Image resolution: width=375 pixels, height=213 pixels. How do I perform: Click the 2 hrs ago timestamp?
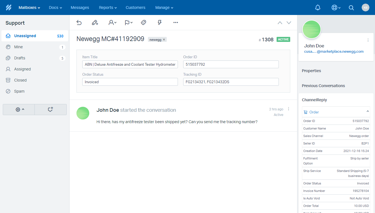pos(276,109)
